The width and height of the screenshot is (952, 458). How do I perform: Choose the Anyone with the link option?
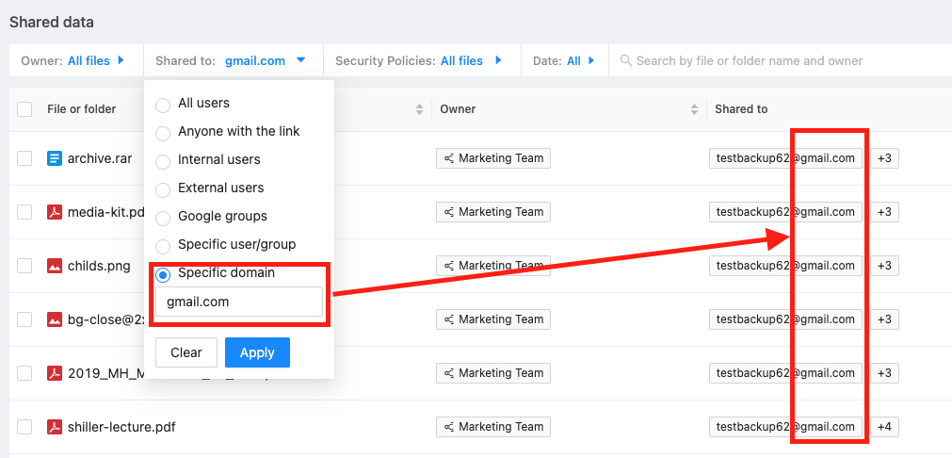point(163,132)
